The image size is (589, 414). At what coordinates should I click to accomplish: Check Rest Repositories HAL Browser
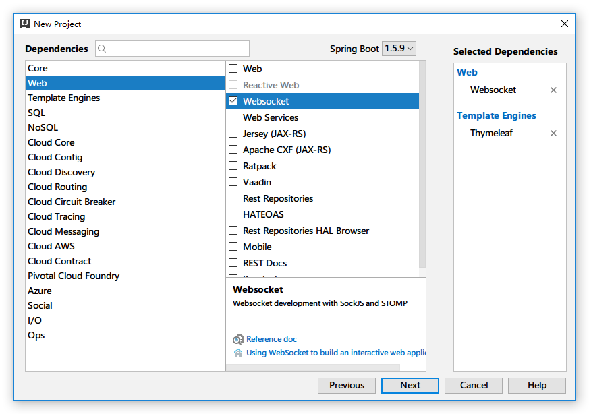[233, 231]
